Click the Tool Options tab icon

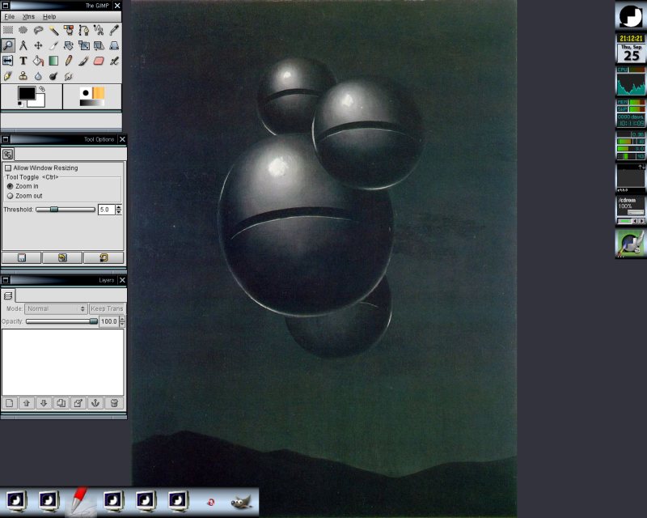[x=7, y=155]
